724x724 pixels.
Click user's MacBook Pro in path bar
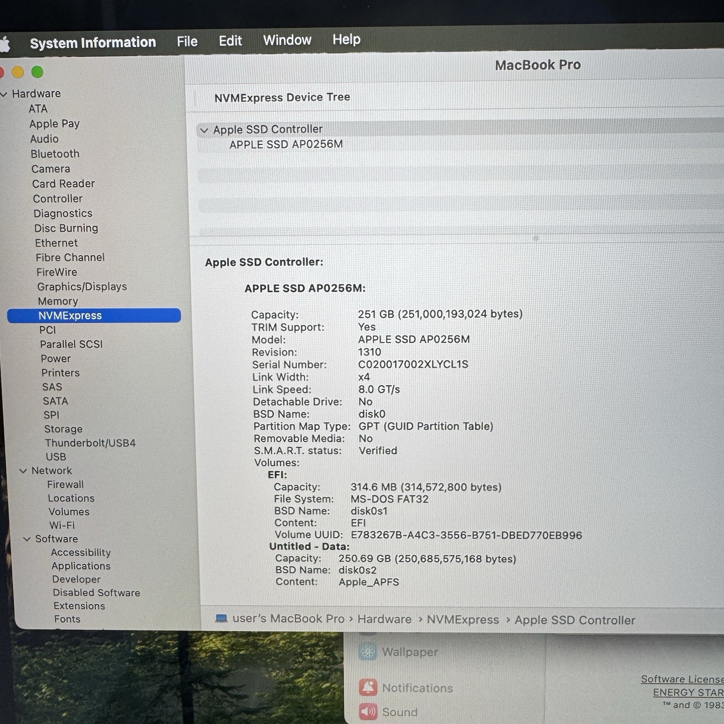click(x=288, y=619)
